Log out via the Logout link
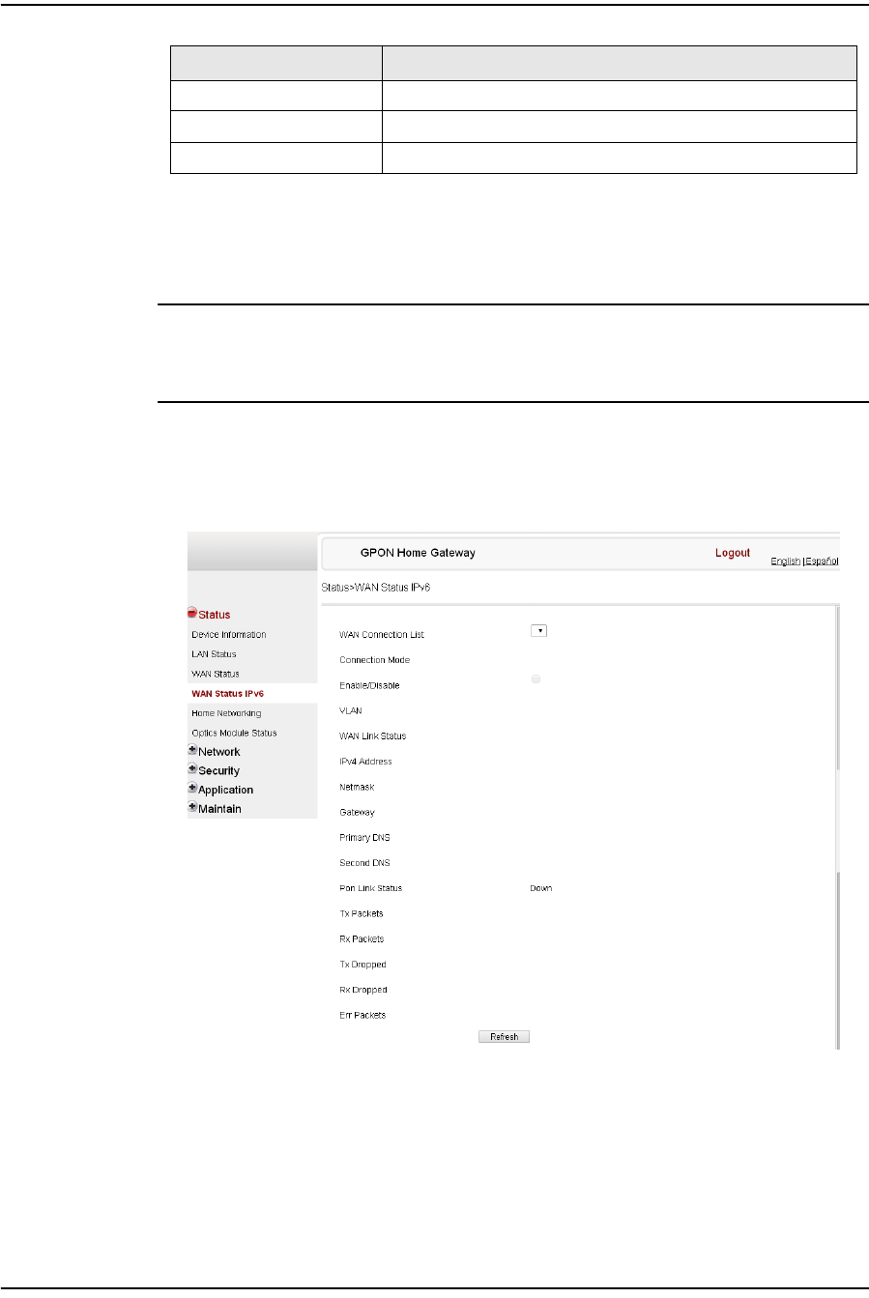Viewport: 869px width, 1298px height. pyautogui.click(x=733, y=553)
